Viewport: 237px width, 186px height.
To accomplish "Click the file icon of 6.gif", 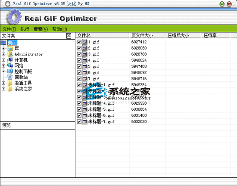I will [x=85, y=72].
